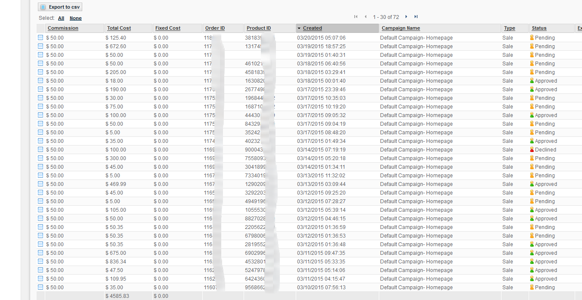Screen dimensions: 582x300
Task: Click the sort arrow beside Created header
Action: pyautogui.click(x=299, y=28)
